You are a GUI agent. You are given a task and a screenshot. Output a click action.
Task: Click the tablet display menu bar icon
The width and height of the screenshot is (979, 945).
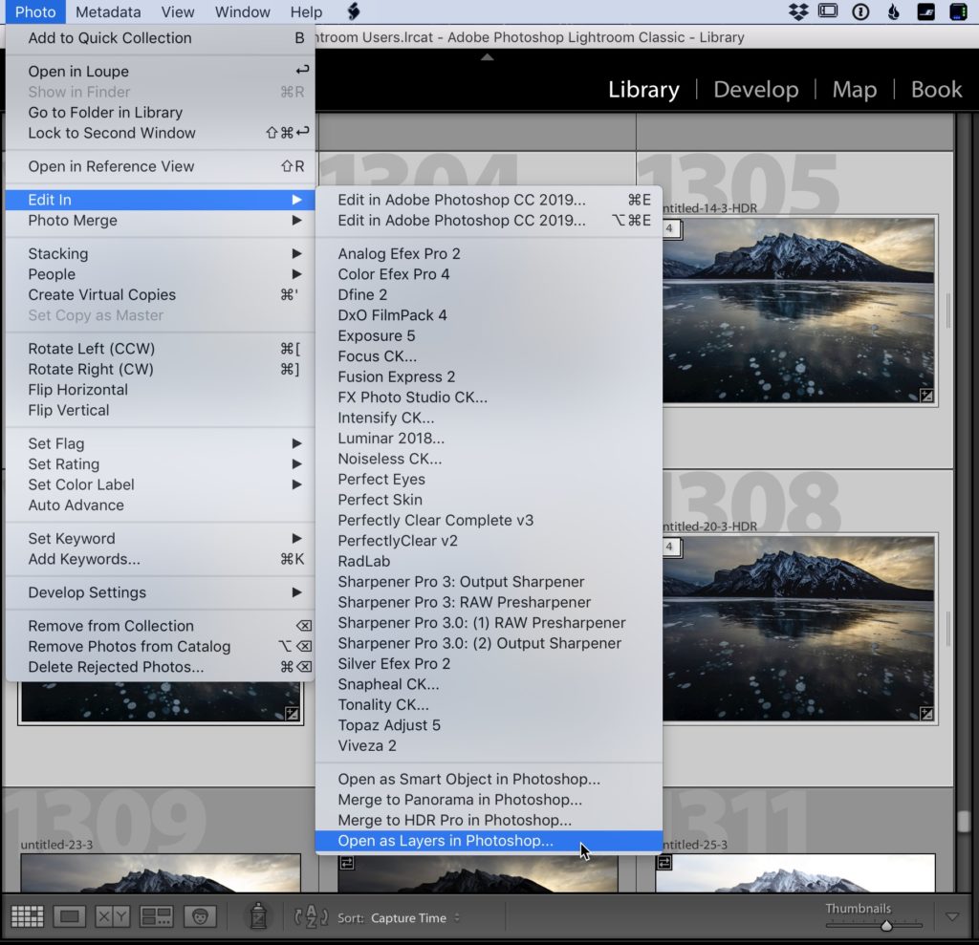pos(828,11)
